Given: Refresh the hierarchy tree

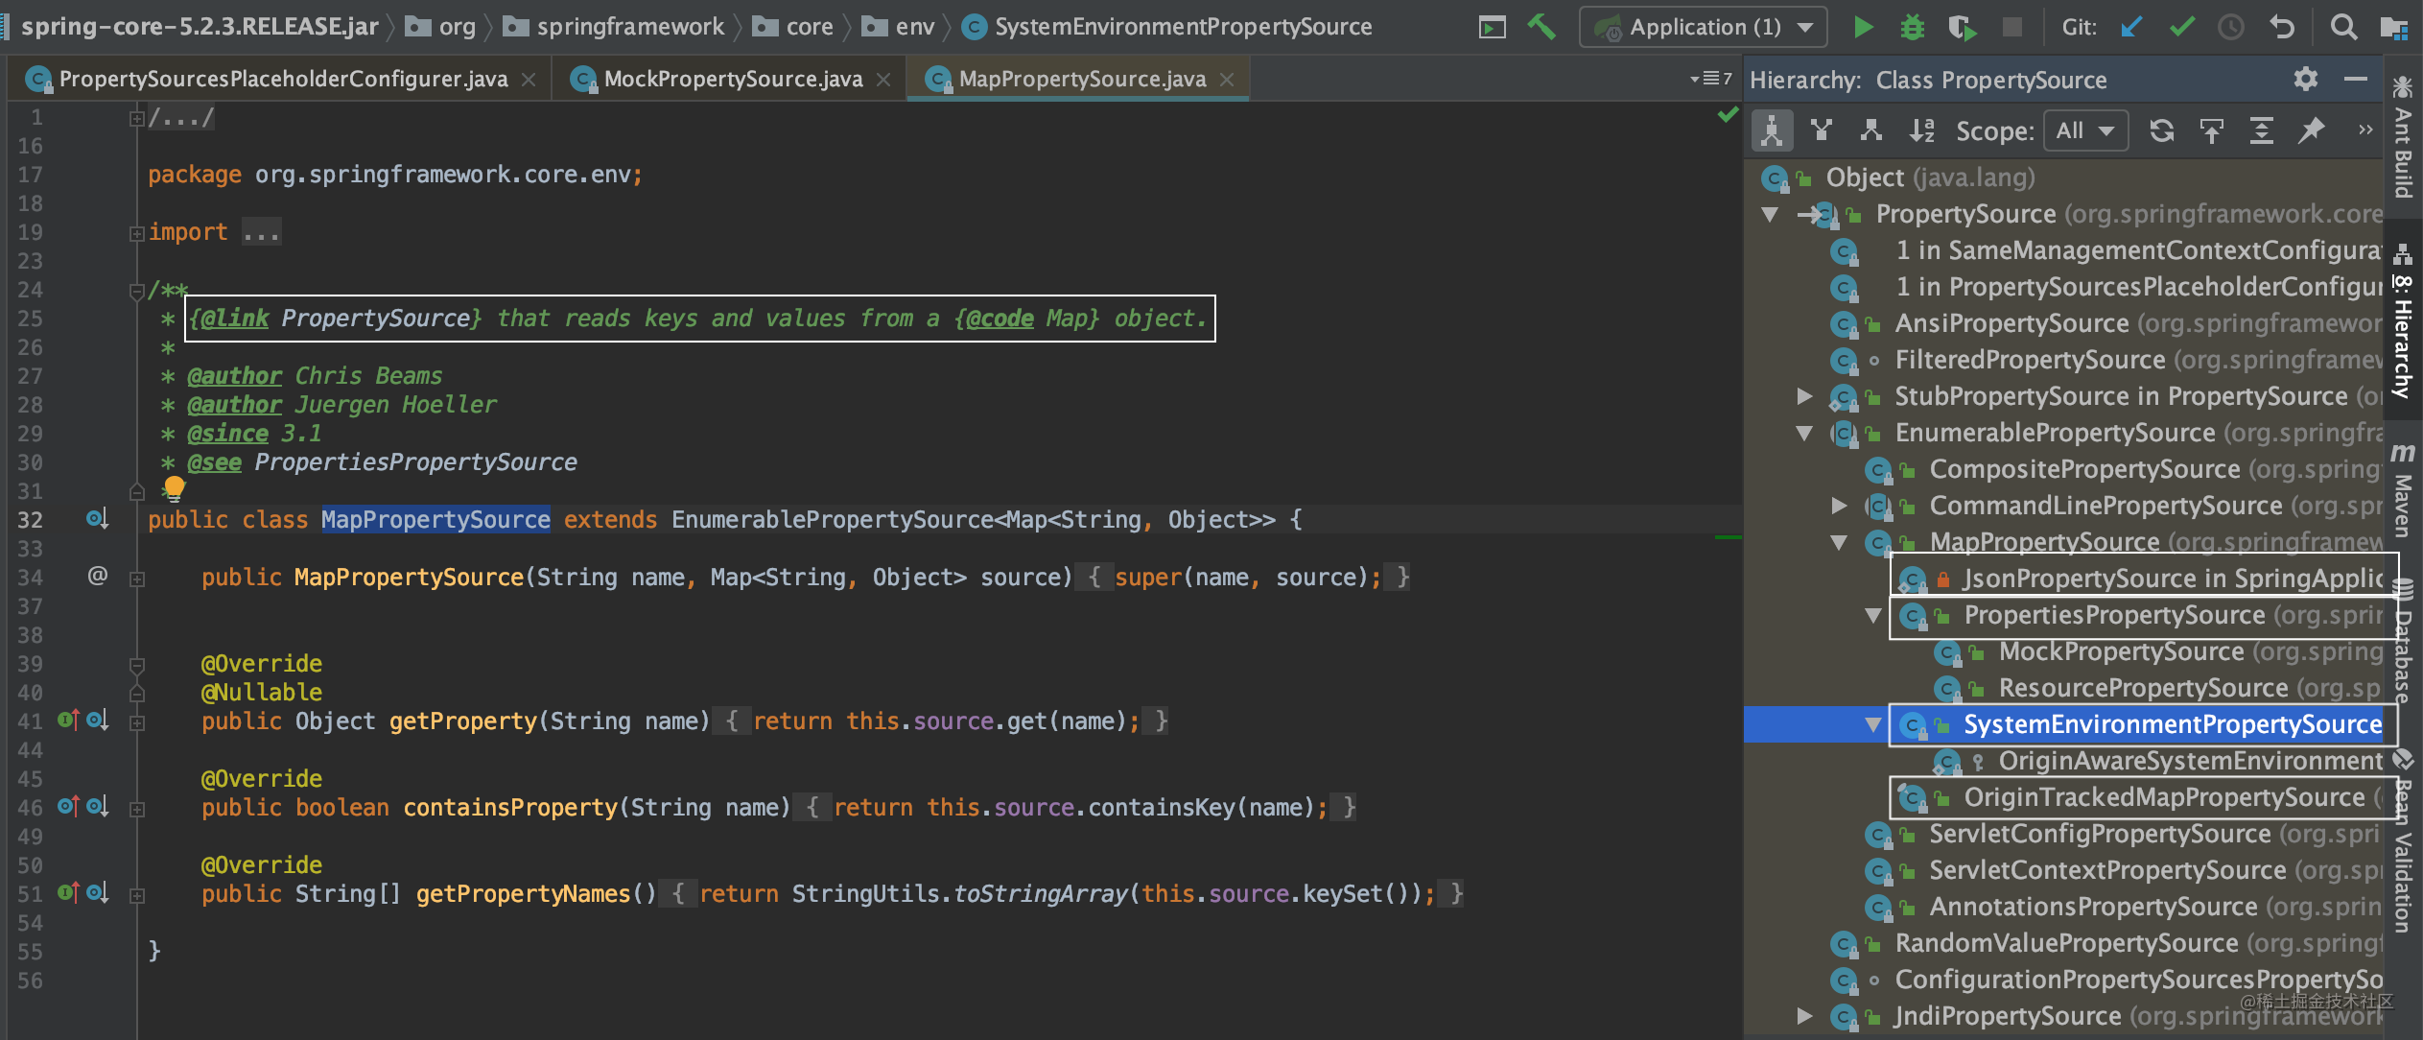Looking at the screenshot, I should tap(2161, 130).
